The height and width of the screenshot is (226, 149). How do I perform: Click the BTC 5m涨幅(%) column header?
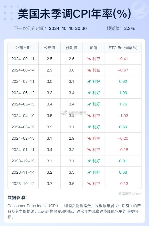(123, 48)
